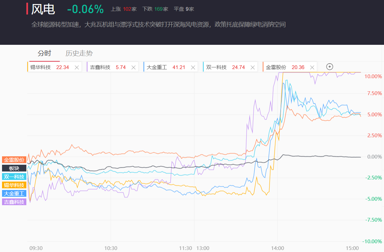The width and height of the screenshot is (384, 252).
Task: Remove 大金重工 stock with its X icon
Action: pos(193,67)
